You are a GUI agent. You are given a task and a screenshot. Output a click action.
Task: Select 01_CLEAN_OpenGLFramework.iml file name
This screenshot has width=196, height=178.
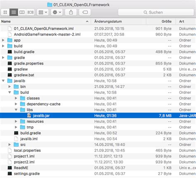pos(44,29)
